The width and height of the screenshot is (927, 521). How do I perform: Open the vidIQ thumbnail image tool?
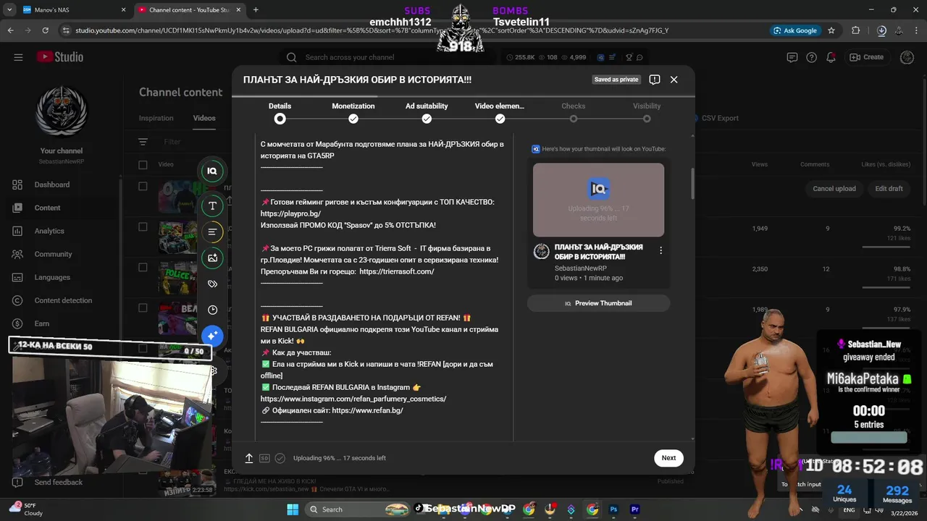(212, 258)
